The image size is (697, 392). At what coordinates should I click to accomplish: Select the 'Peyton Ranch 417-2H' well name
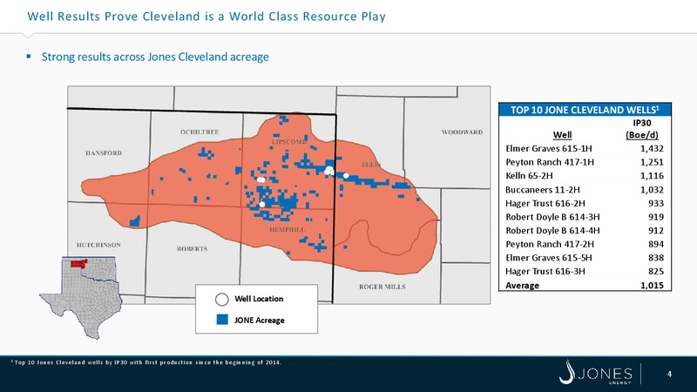point(550,244)
